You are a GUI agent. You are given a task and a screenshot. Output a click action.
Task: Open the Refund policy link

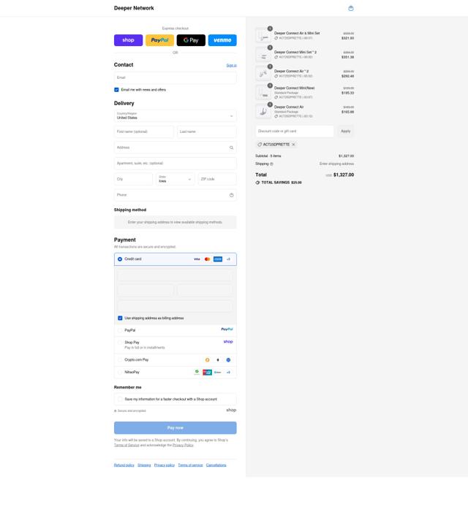[124, 465]
